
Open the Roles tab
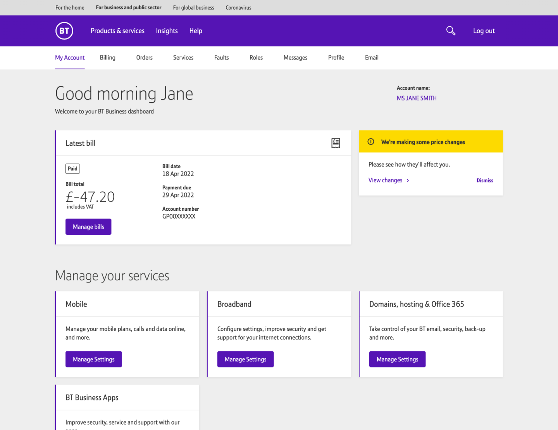pyautogui.click(x=256, y=58)
